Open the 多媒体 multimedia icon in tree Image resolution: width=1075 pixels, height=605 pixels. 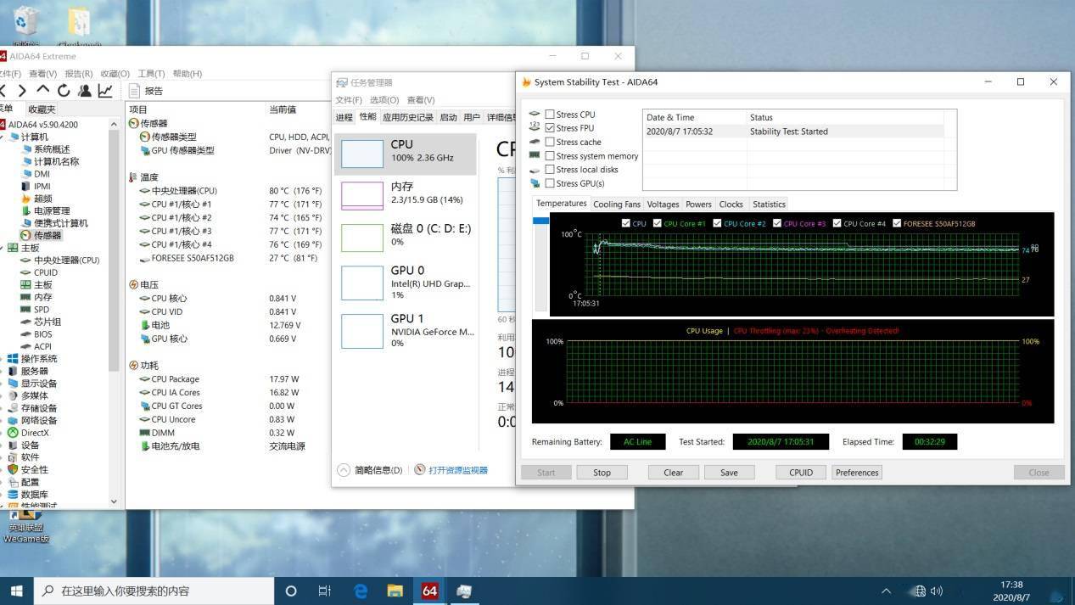tap(13, 395)
